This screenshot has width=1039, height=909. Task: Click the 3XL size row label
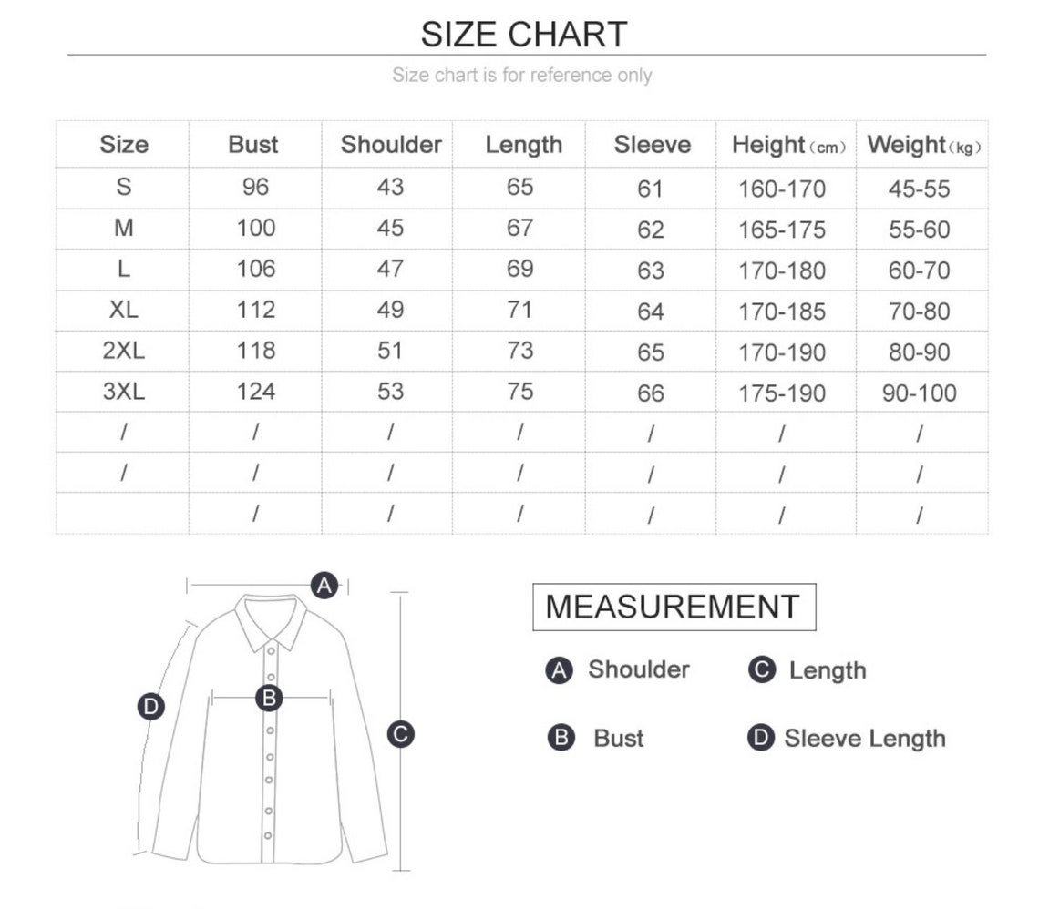(124, 392)
